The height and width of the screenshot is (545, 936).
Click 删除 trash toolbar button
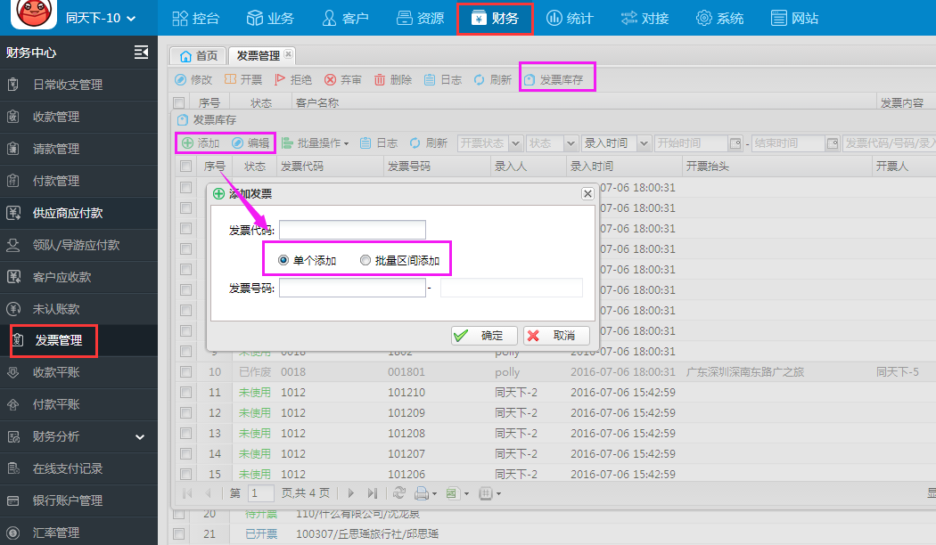393,79
